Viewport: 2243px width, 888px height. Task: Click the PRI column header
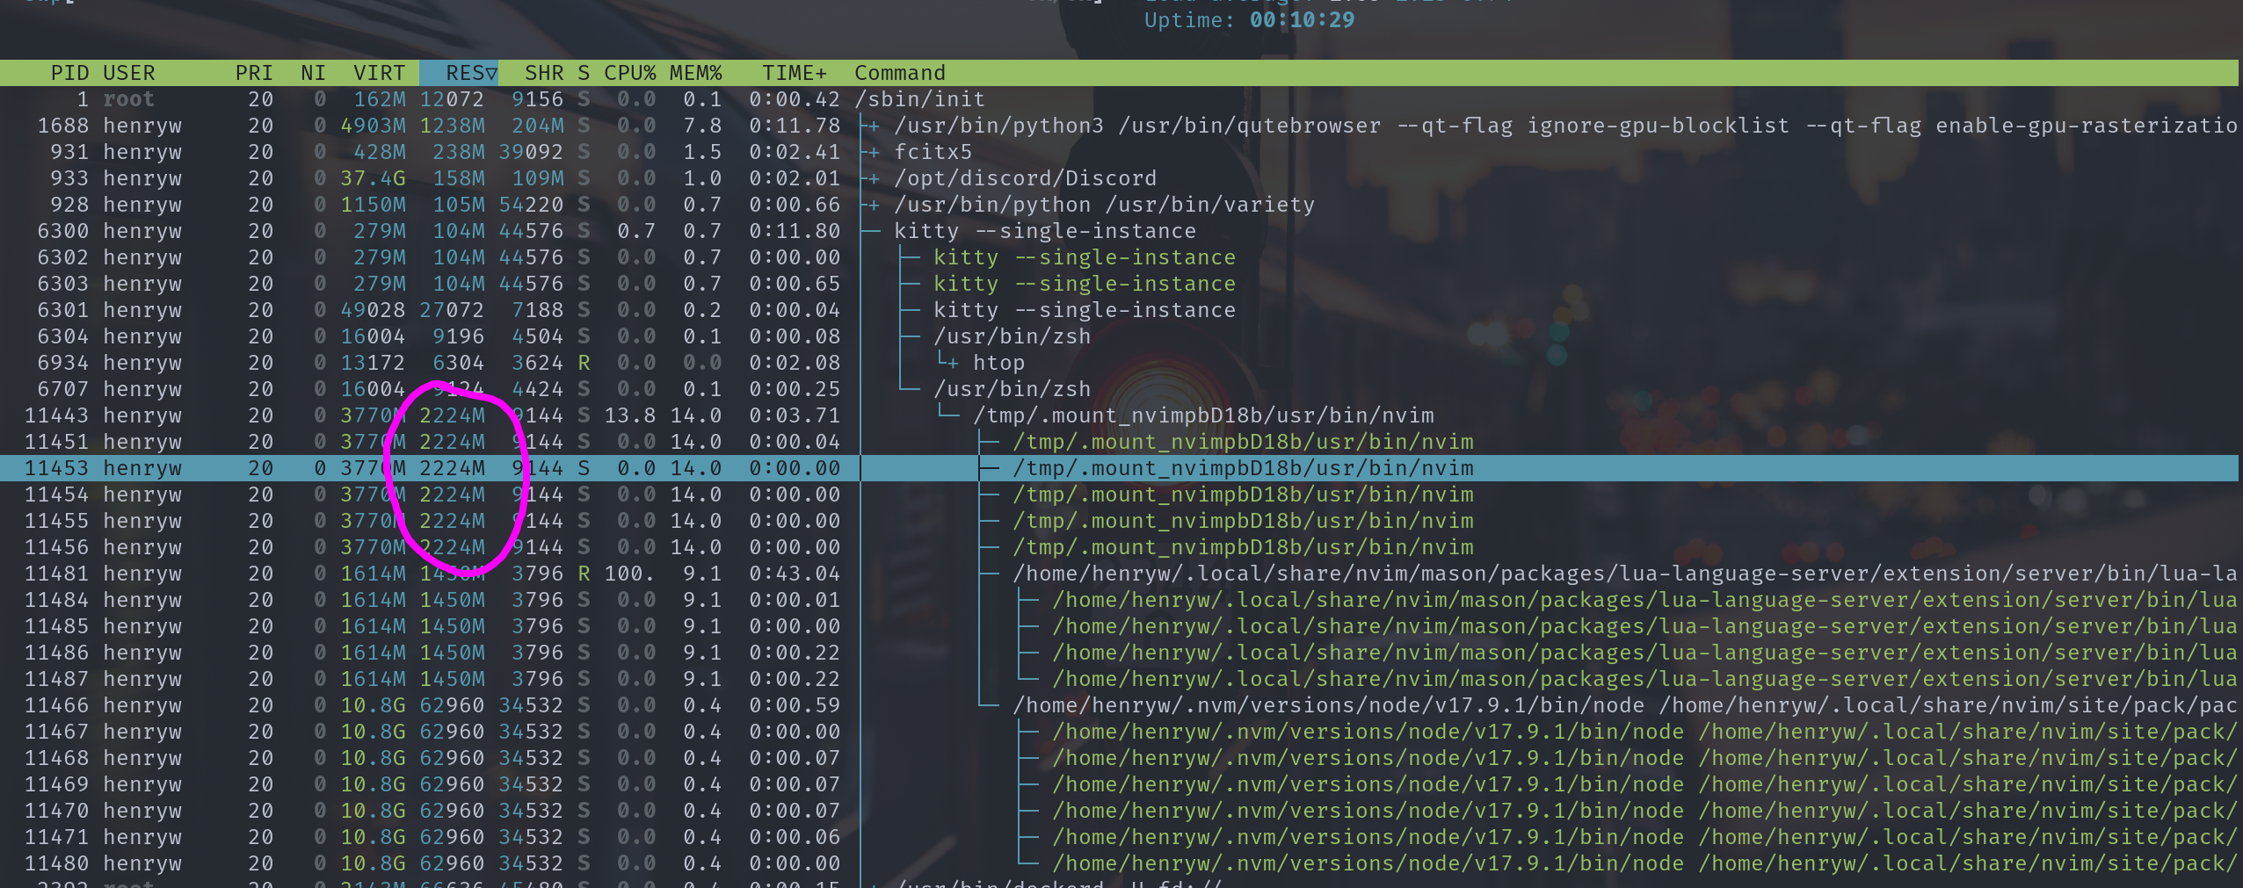[x=254, y=73]
